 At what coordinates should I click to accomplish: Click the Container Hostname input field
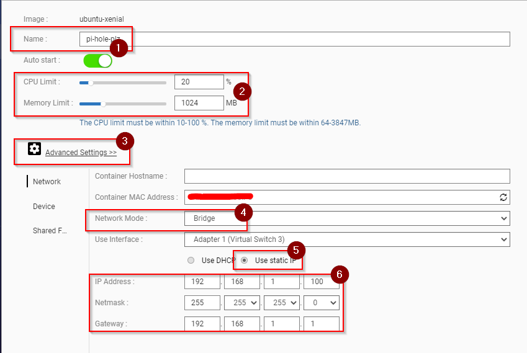tap(347, 176)
